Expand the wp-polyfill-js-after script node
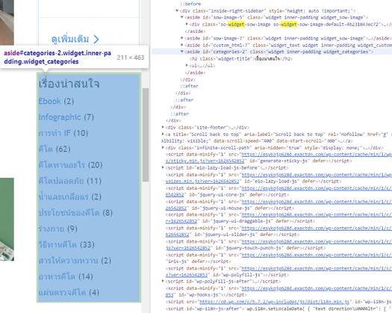 163,281
